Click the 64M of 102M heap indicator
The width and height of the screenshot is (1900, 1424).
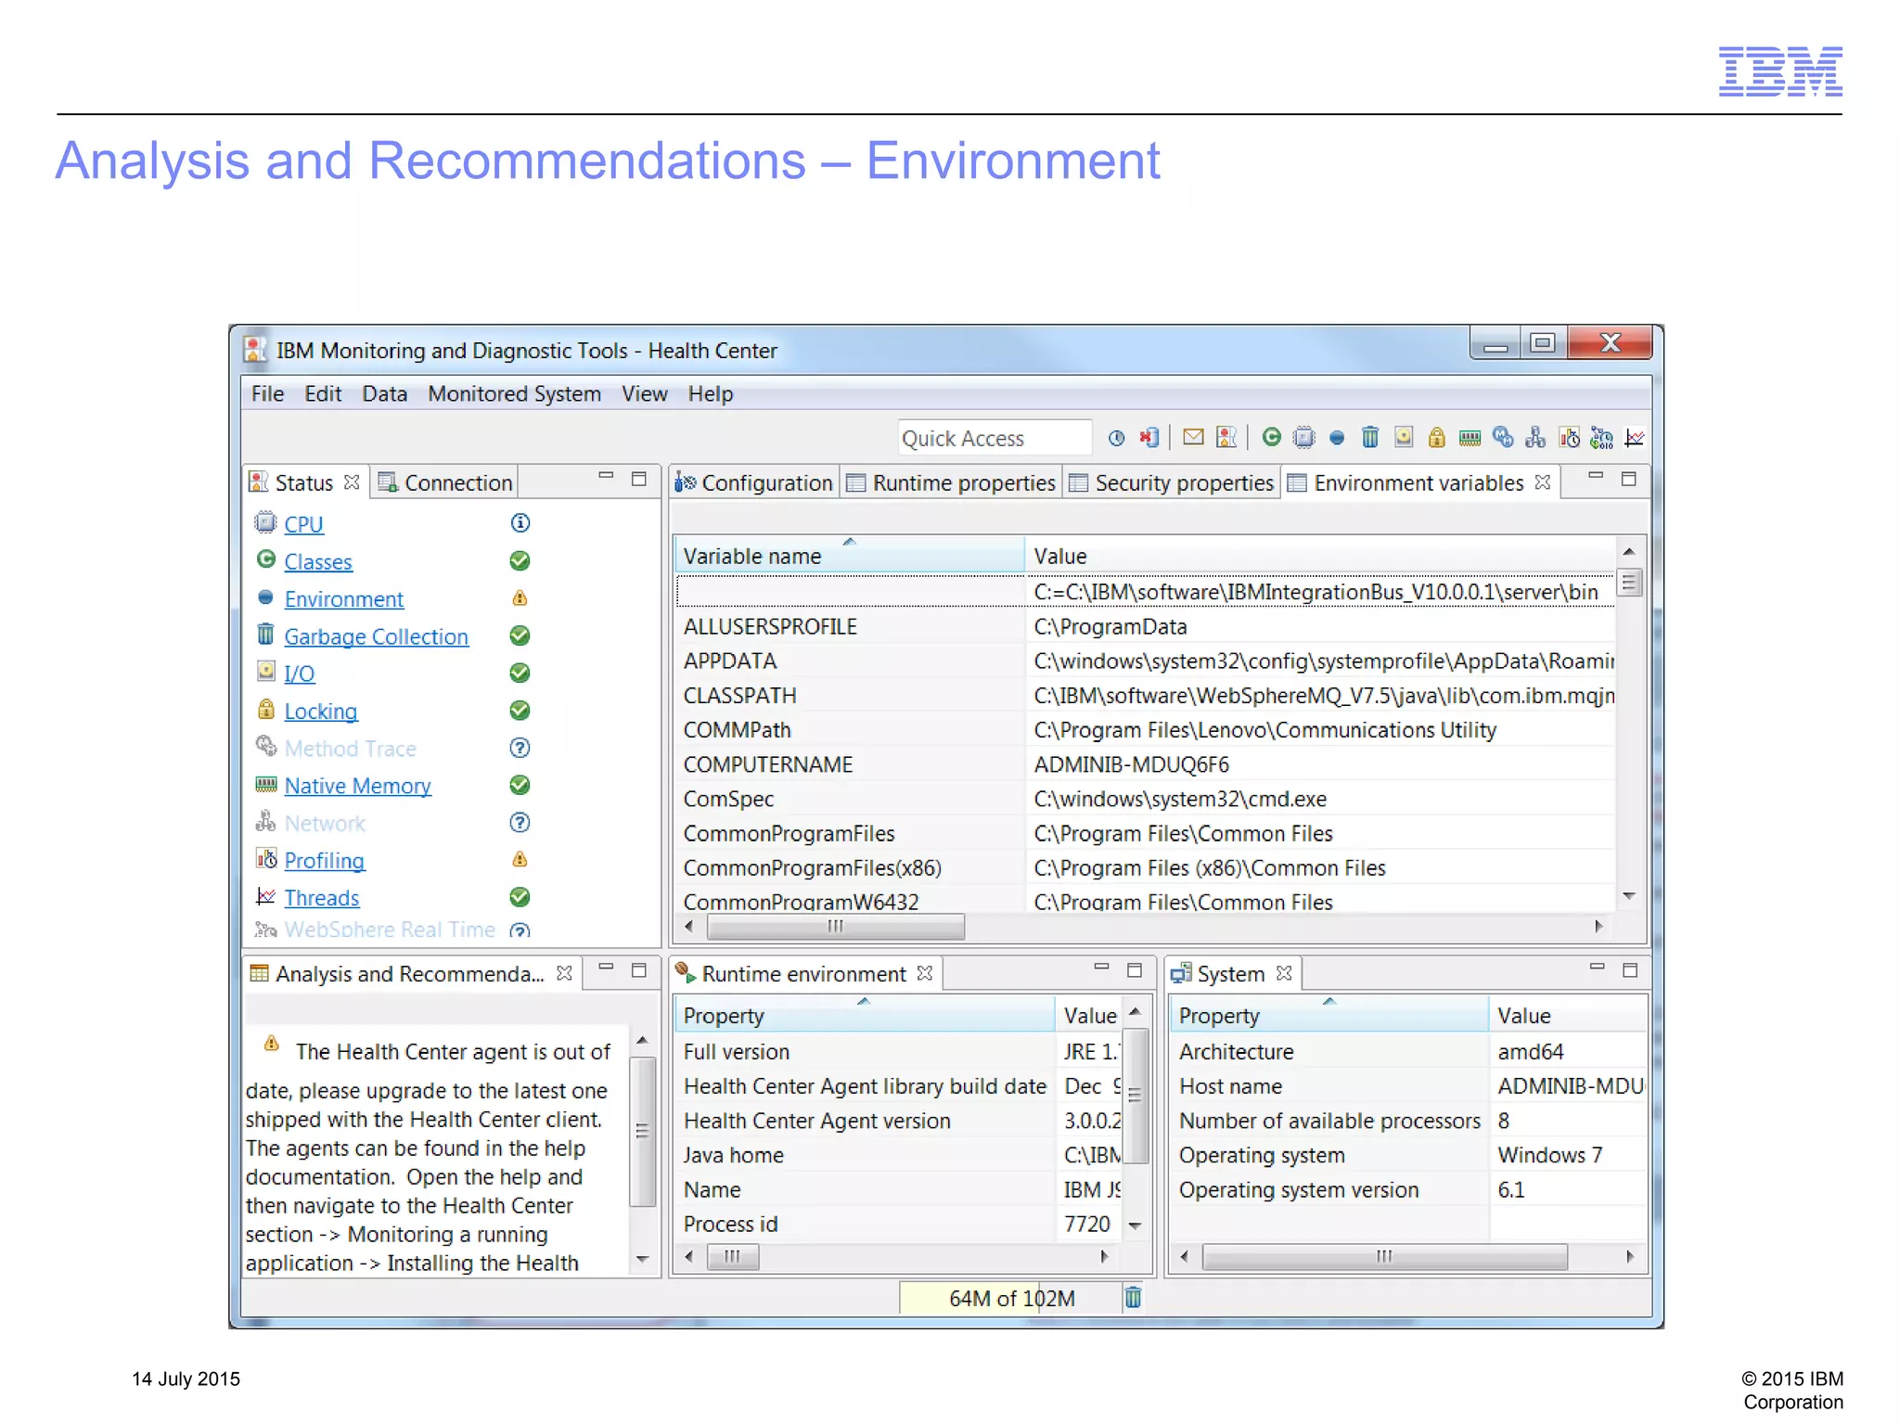[1010, 1298]
